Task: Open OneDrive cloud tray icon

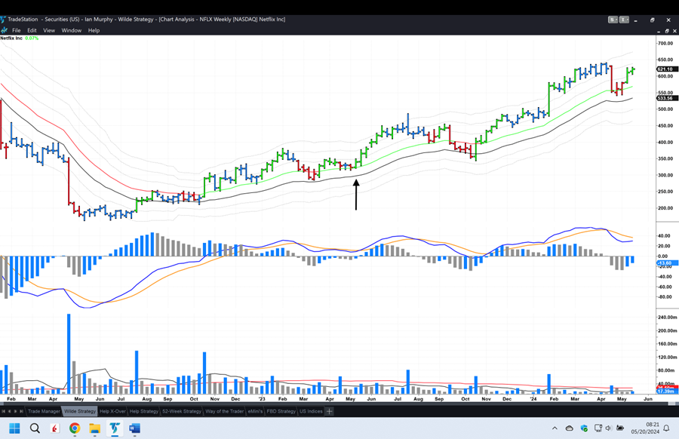Action: (x=570, y=428)
